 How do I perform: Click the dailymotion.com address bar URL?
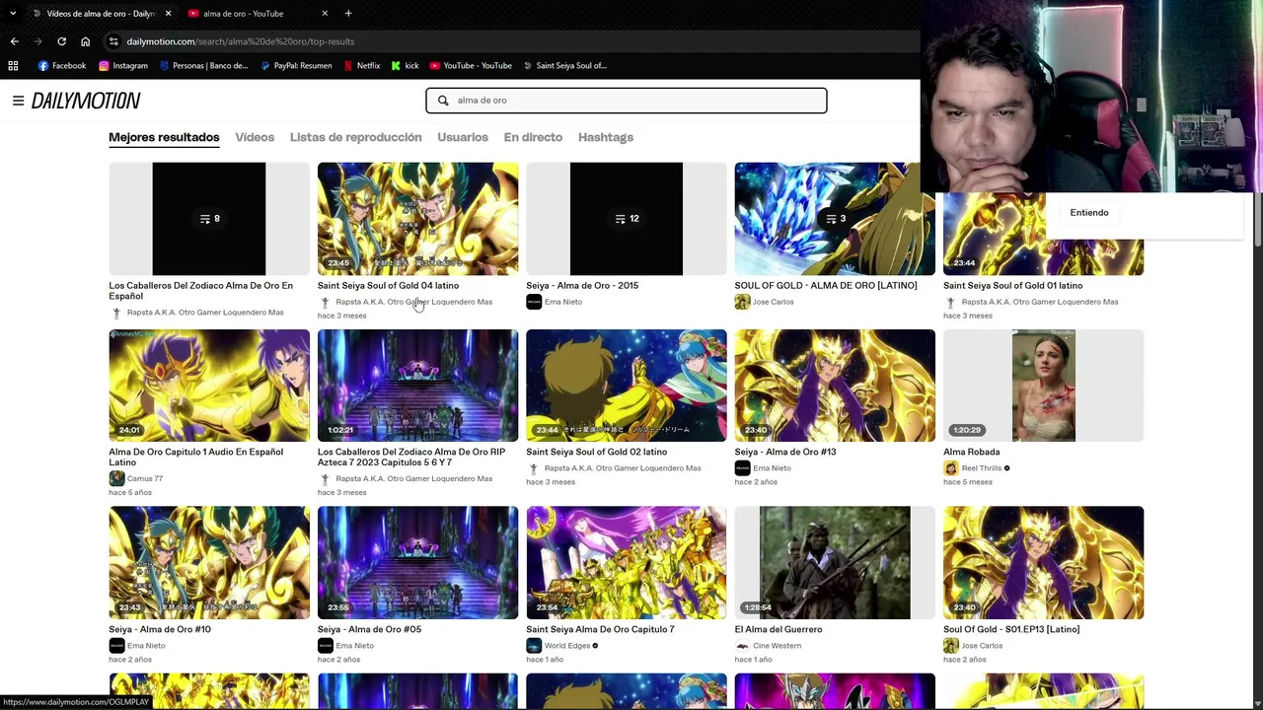pyautogui.click(x=240, y=41)
